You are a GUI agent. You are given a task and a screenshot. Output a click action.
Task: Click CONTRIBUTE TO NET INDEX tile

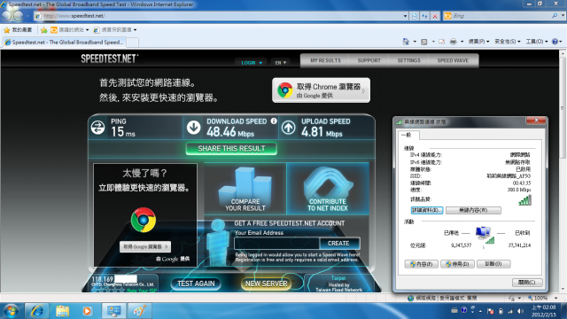click(x=328, y=189)
